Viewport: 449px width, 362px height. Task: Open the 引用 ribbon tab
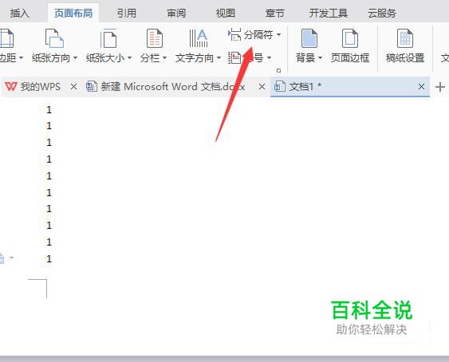(x=126, y=14)
